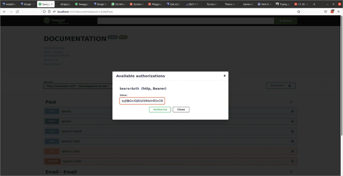Click the lock icon on the GET /posts/{id} row
343x176 pixels.
point(292,141)
